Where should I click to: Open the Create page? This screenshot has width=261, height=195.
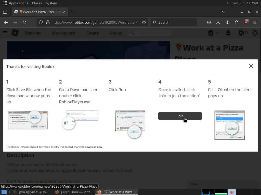(x=93, y=33)
